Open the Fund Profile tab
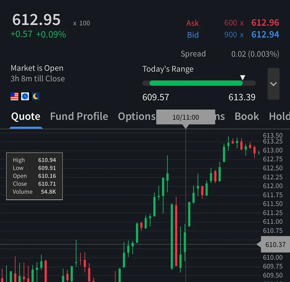The height and width of the screenshot is (282, 290). 79,116
